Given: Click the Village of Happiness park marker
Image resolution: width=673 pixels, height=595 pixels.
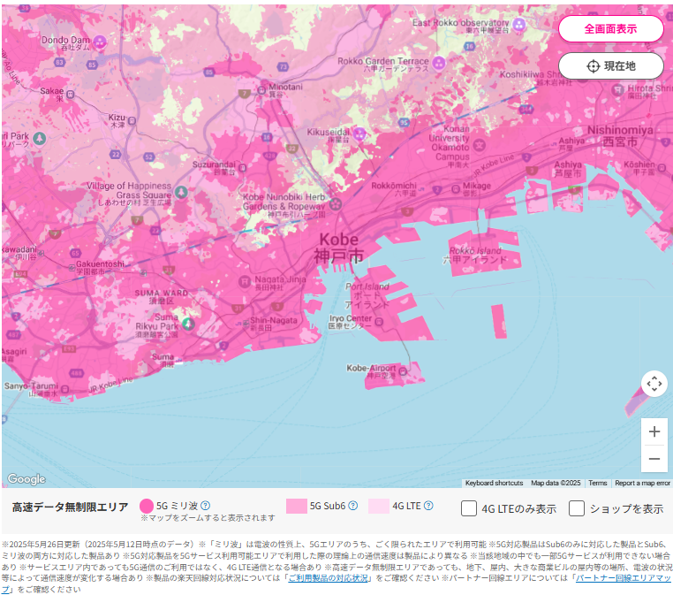Looking at the screenshot, I should click(181, 192).
